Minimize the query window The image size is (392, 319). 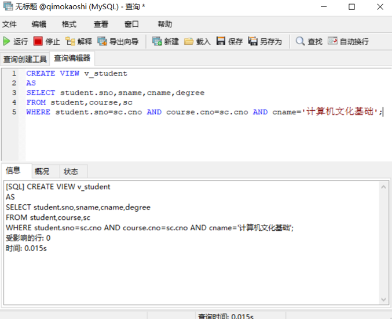324,7
